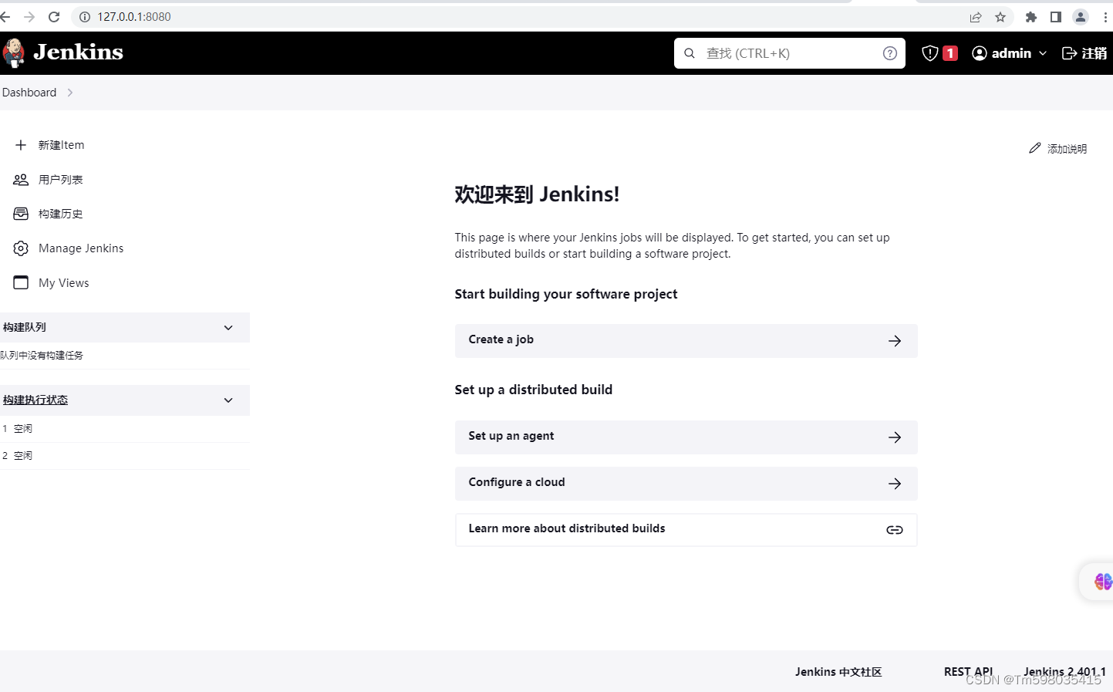Open the security shield warnings icon

click(x=930, y=53)
